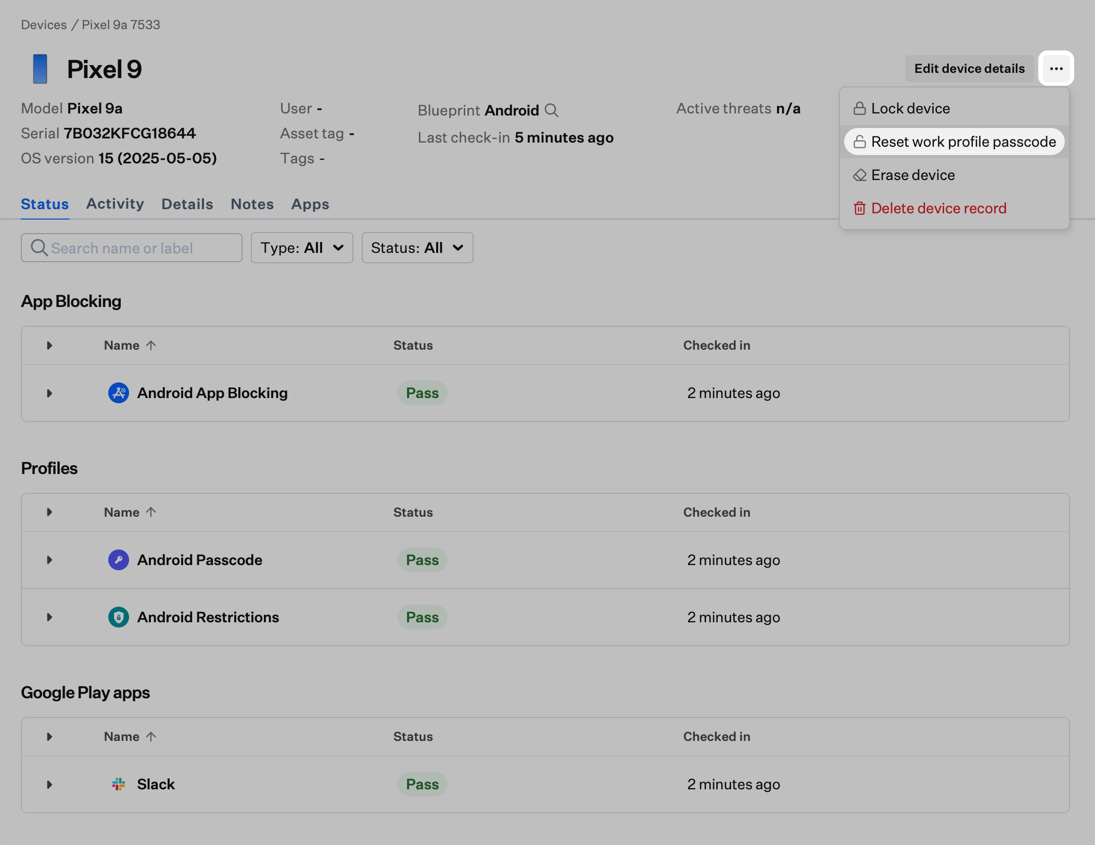
Task: Expand the Slack app row
Action: [49, 784]
